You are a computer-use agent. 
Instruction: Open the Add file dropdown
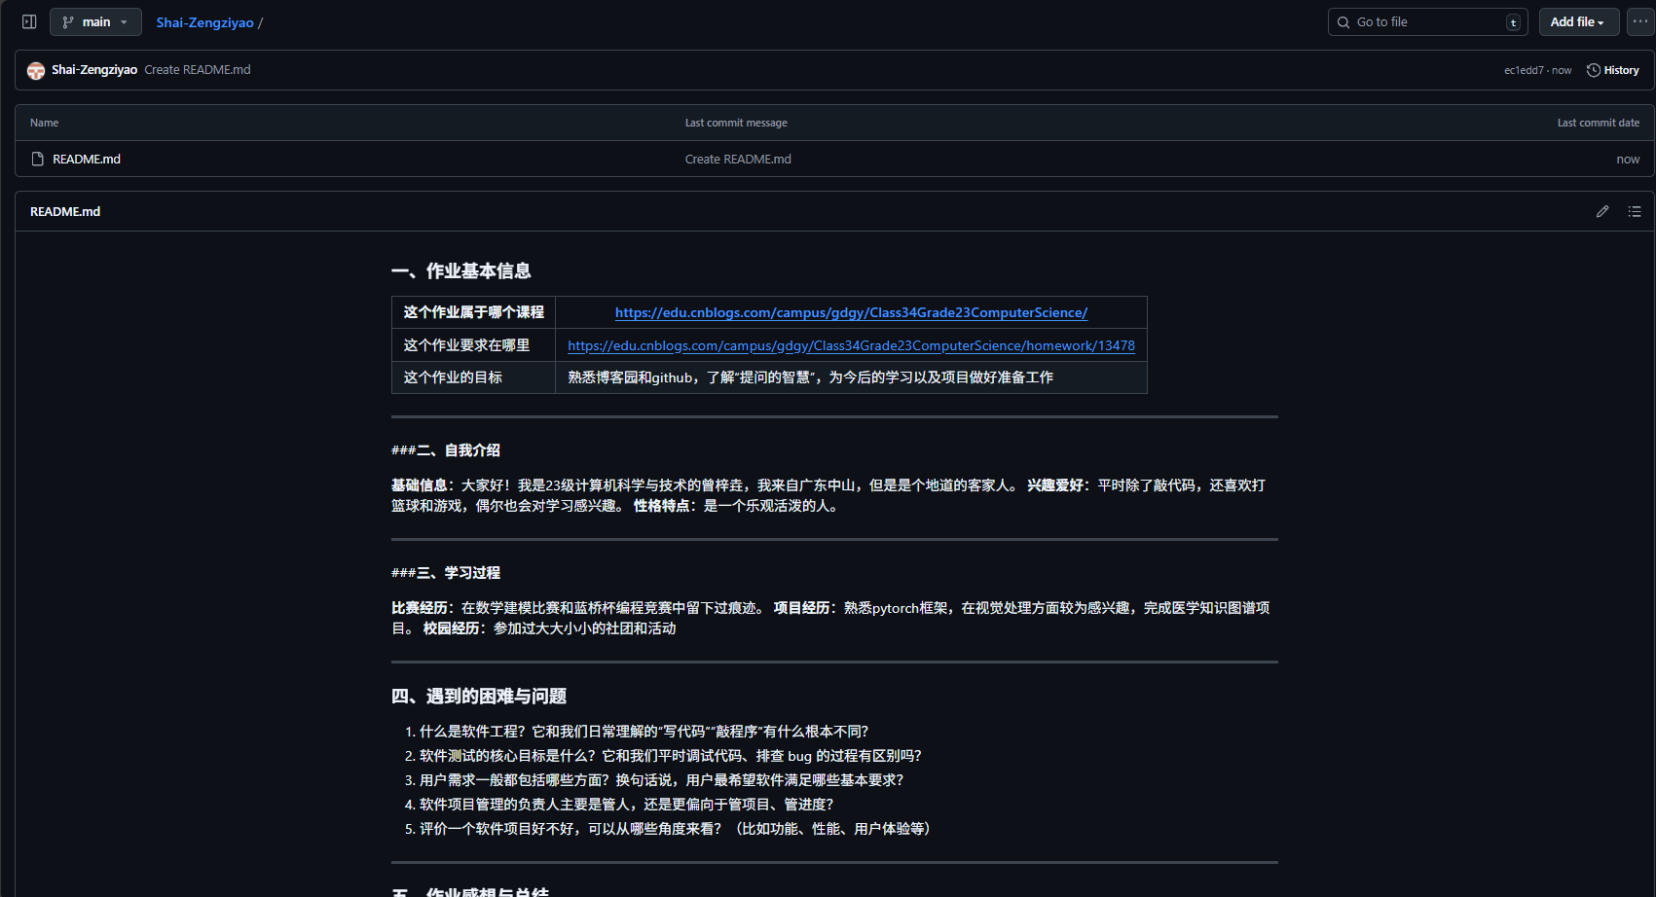tap(1578, 21)
